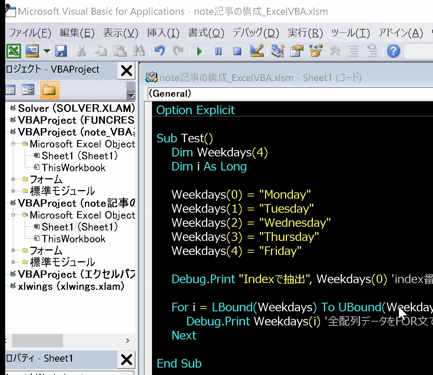This screenshot has height=375, width=433.
Task: Click the Toolbox wrench icon
Action: point(335,51)
